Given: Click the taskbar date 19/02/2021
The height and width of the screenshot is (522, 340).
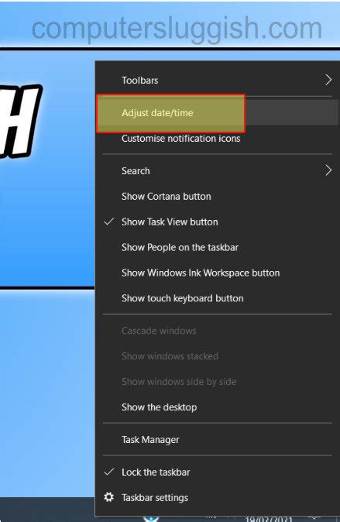Looking at the screenshot, I should [x=269, y=519].
